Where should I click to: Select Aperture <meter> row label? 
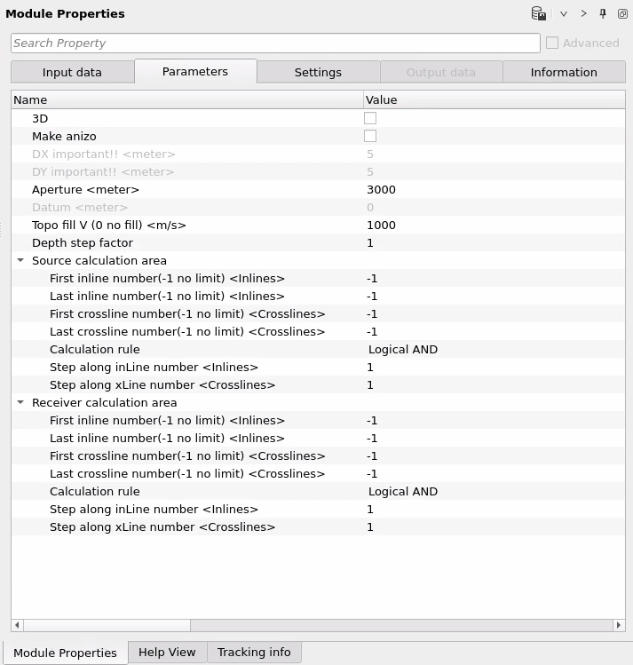(85, 190)
